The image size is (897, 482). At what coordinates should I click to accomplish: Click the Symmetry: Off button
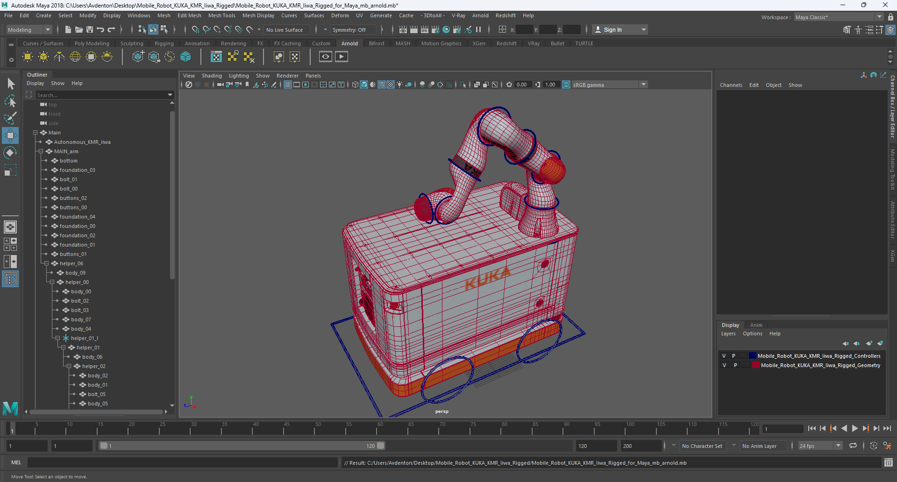point(353,29)
